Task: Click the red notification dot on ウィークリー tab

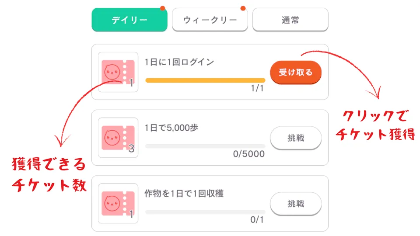Action: 243,8
